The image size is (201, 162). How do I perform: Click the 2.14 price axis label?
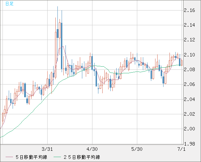(x=189, y=25)
